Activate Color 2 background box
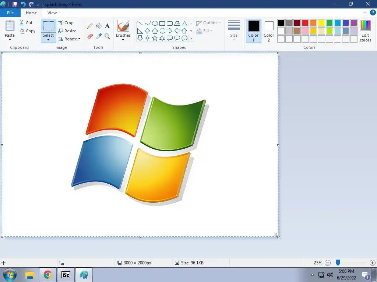 [269, 31]
